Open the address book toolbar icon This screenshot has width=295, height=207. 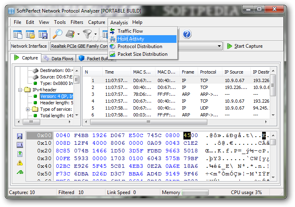(71, 34)
